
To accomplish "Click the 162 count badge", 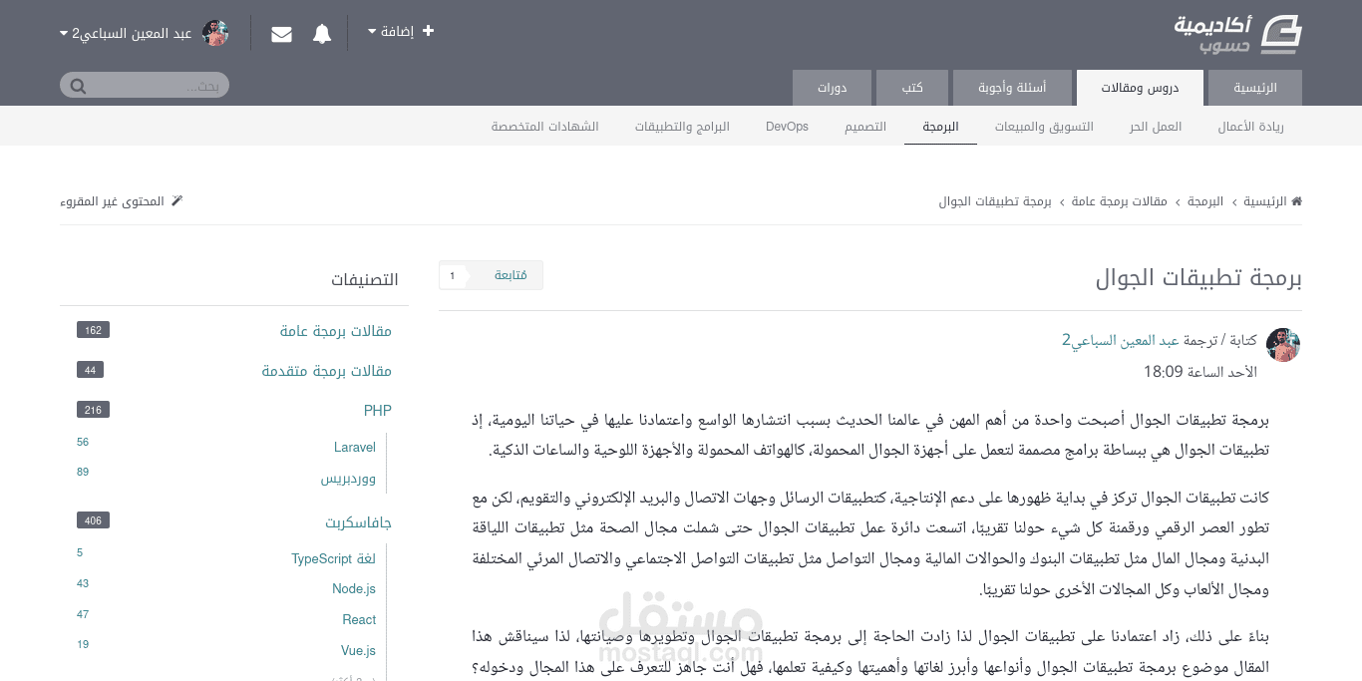I will 93,330.
